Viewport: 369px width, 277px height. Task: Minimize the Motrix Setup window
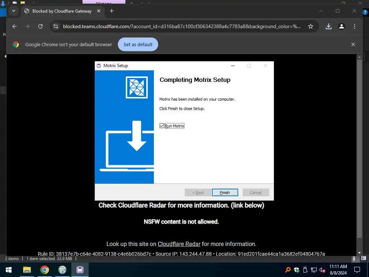click(x=233, y=66)
